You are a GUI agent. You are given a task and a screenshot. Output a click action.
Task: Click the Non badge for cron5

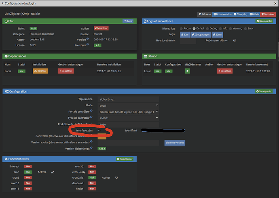pos(28,177)
